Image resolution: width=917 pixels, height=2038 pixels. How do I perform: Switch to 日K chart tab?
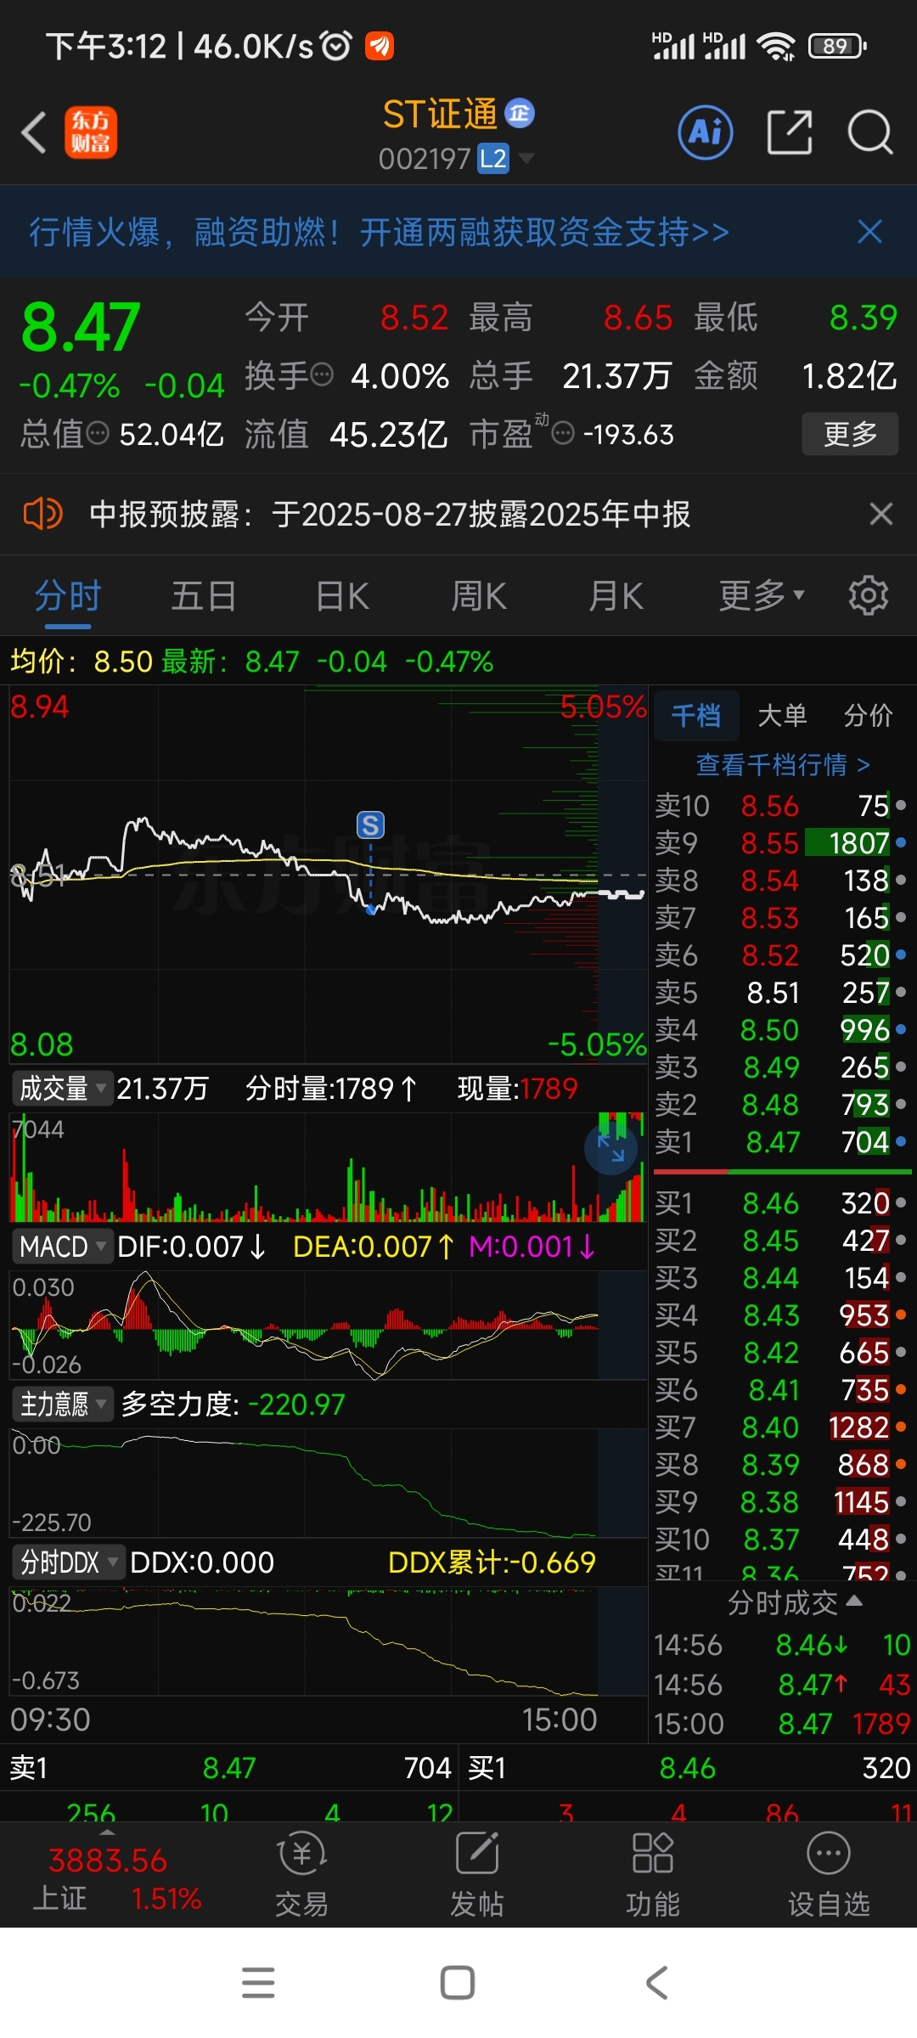tap(342, 595)
